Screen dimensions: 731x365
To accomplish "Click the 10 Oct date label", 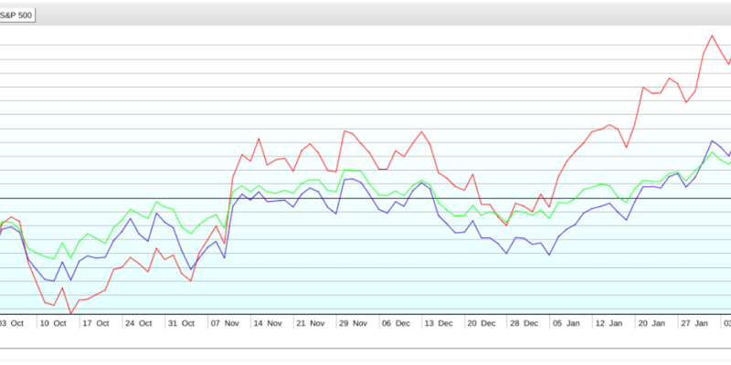I will (54, 323).
